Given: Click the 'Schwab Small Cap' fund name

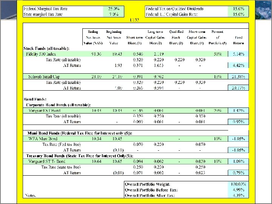Looking at the screenshot, I should pos(44,76).
